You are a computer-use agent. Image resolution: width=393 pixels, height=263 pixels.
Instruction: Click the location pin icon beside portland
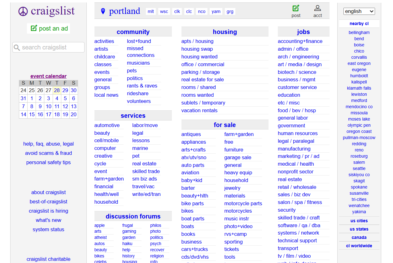[103, 11]
